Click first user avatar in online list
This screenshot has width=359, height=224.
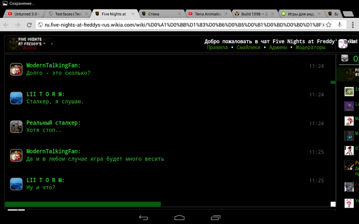click(349, 91)
